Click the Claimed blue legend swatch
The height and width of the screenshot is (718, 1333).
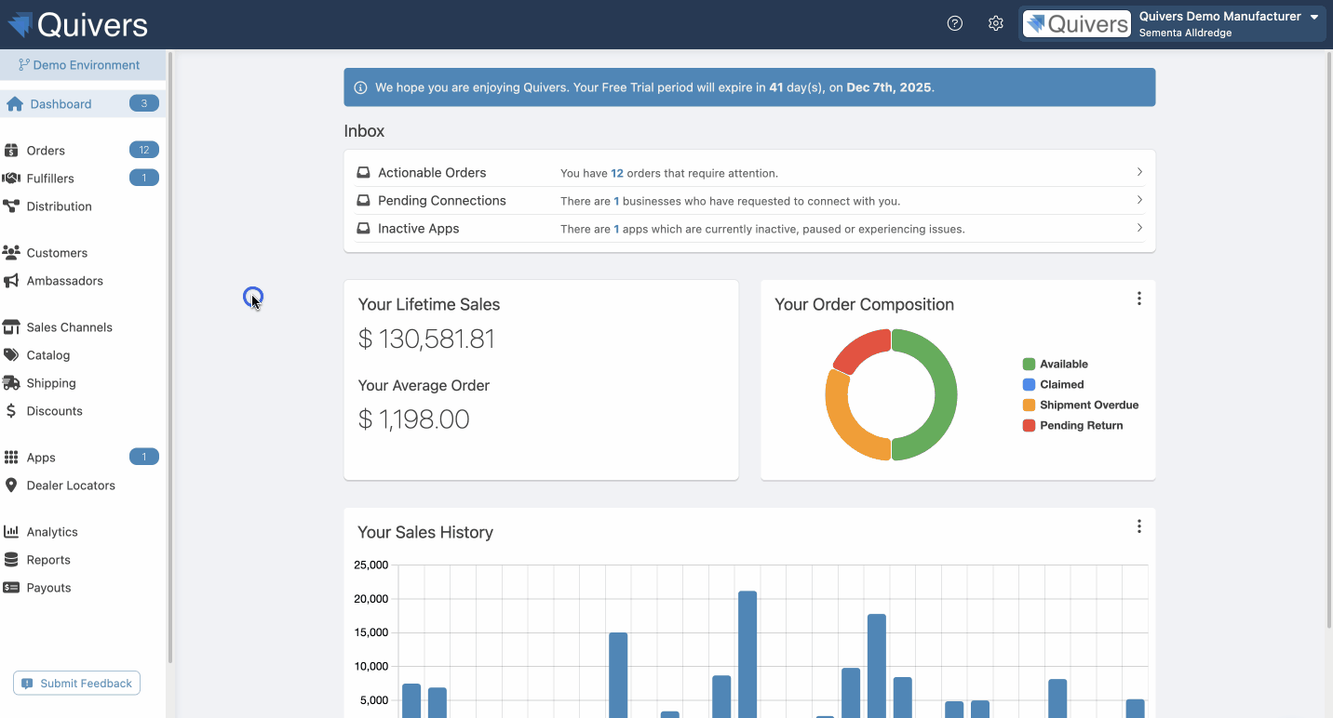pos(1029,385)
